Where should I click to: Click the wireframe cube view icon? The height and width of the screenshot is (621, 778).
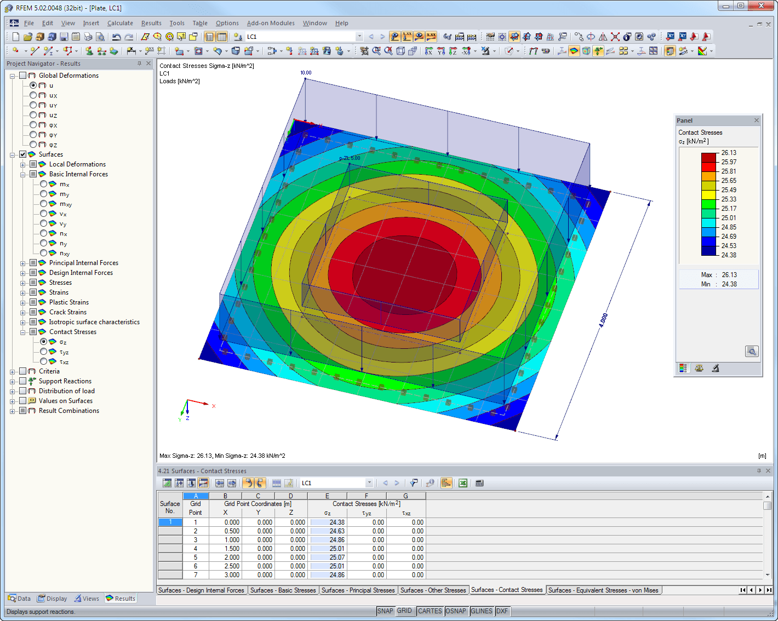click(x=401, y=51)
